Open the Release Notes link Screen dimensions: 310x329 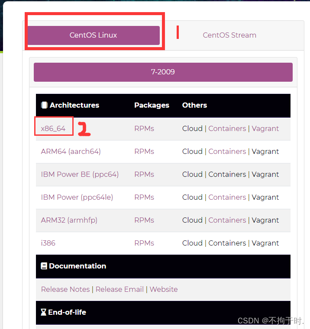(65, 289)
